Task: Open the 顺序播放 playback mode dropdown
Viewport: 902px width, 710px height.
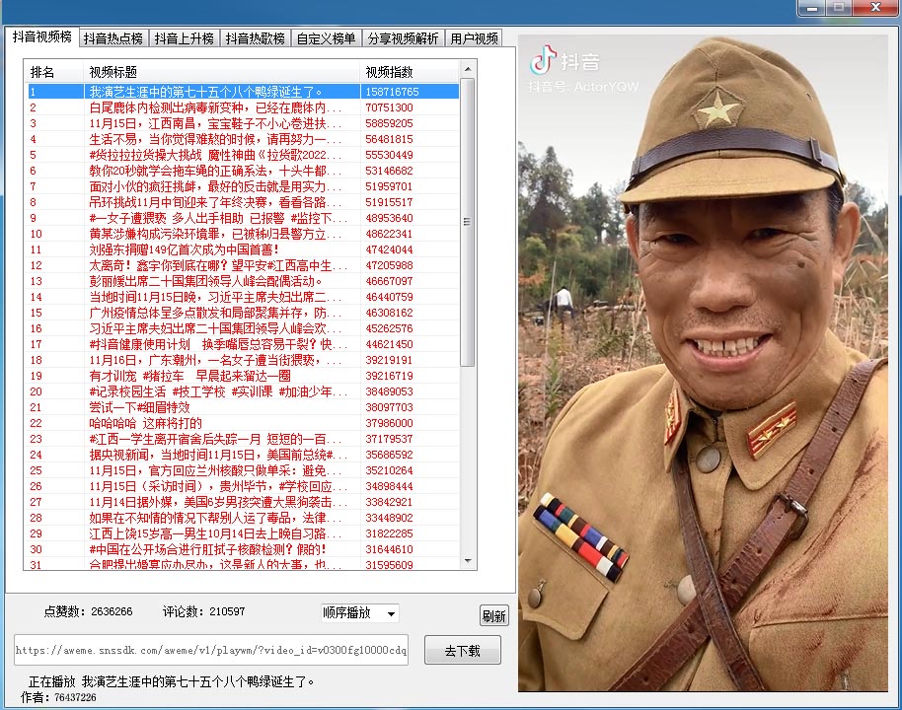Action: click(359, 612)
